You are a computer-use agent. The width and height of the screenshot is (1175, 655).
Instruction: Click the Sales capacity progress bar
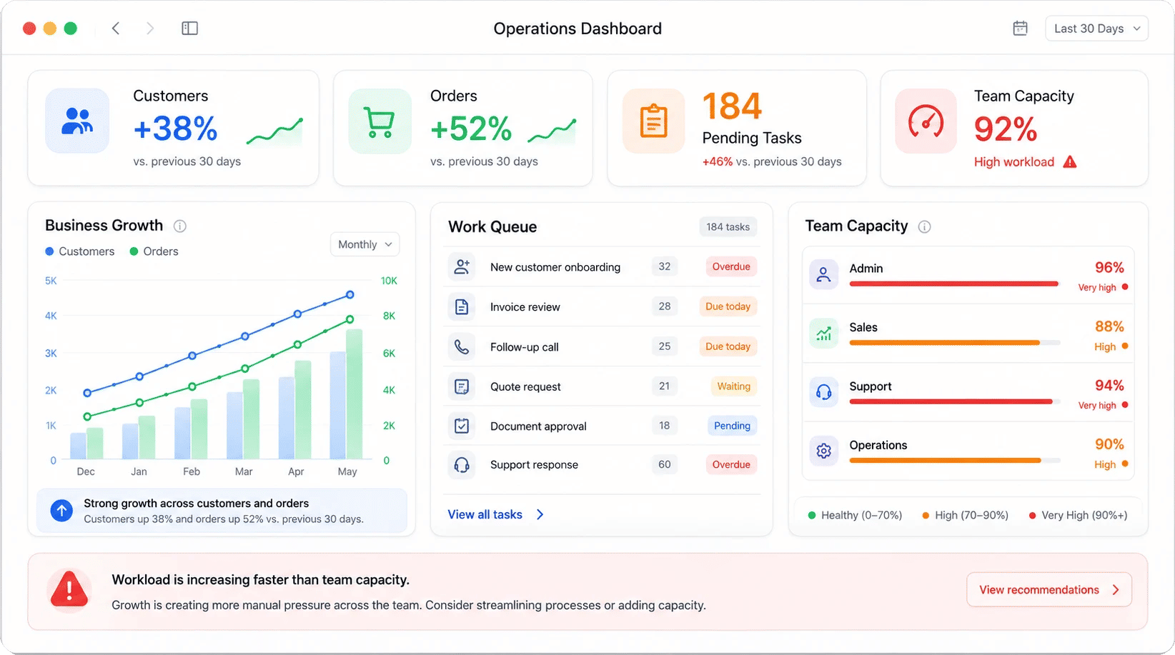click(x=954, y=343)
